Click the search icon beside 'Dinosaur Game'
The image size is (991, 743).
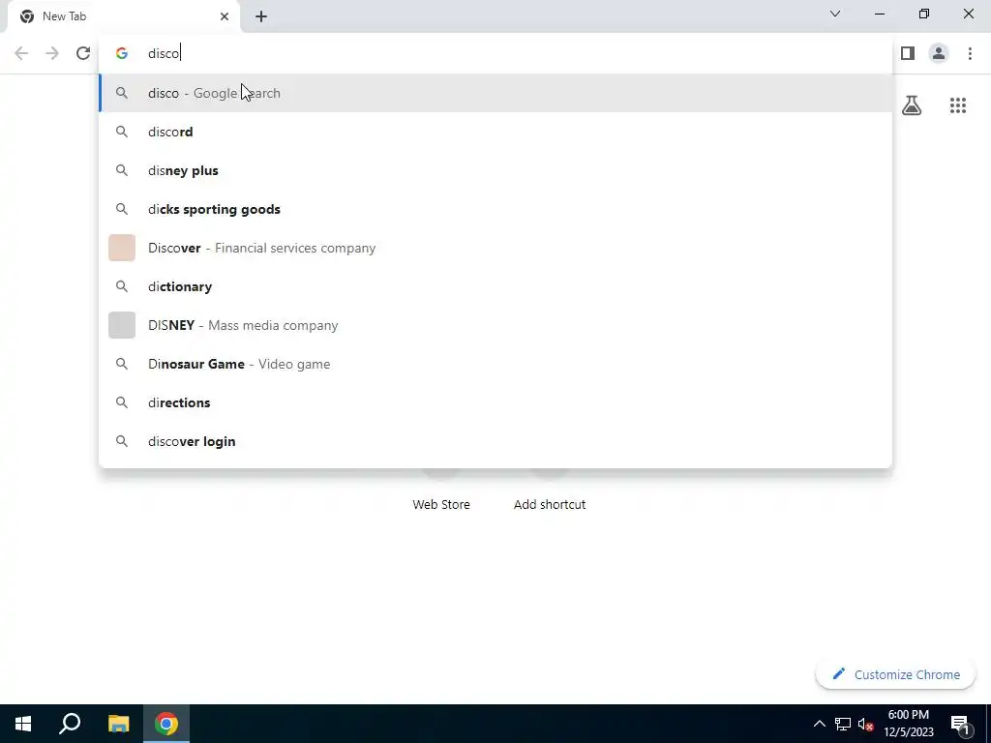point(122,364)
